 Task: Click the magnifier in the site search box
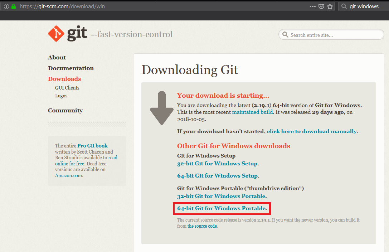click(285, 34)
